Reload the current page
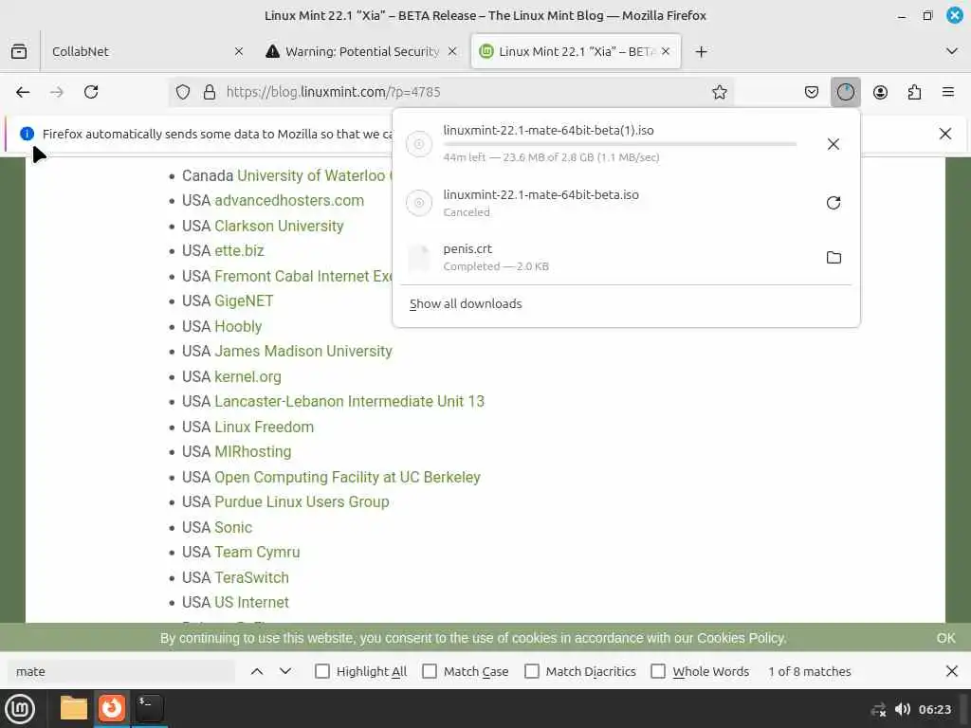This screenshot has height=728, width=971. [91, 92]
